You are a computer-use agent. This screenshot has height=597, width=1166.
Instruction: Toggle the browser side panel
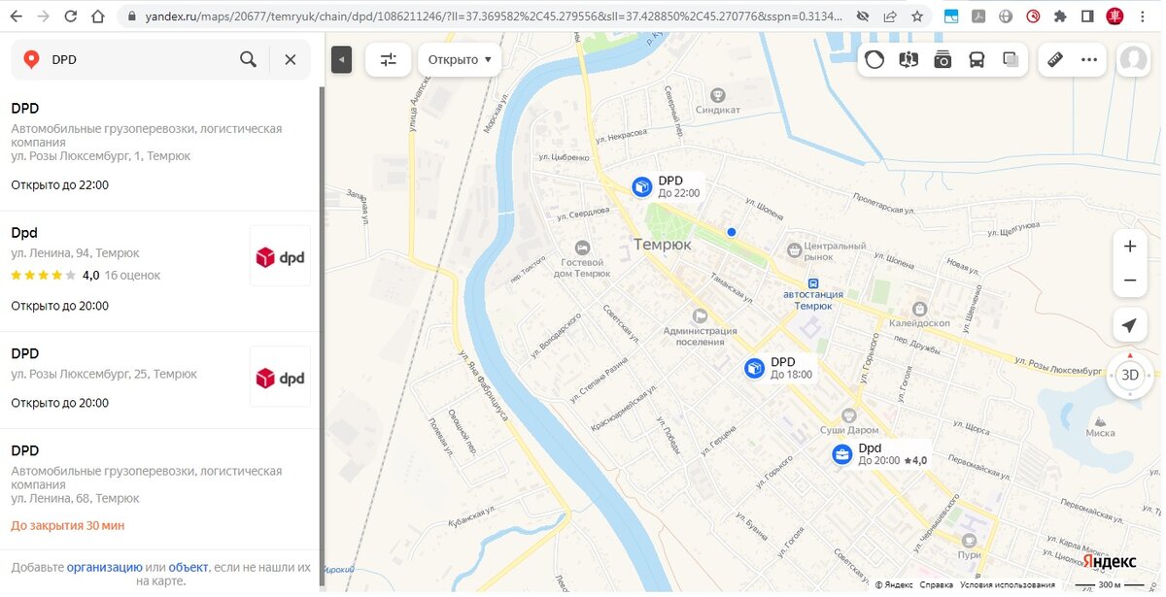point(1087,17)
